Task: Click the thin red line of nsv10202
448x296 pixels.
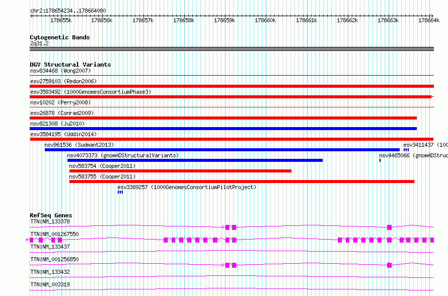Action: [x=232, y=107]
